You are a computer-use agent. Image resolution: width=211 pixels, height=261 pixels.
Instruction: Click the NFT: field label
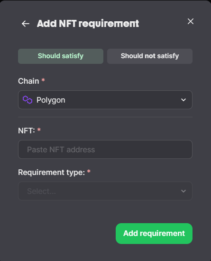pos(27,130)
